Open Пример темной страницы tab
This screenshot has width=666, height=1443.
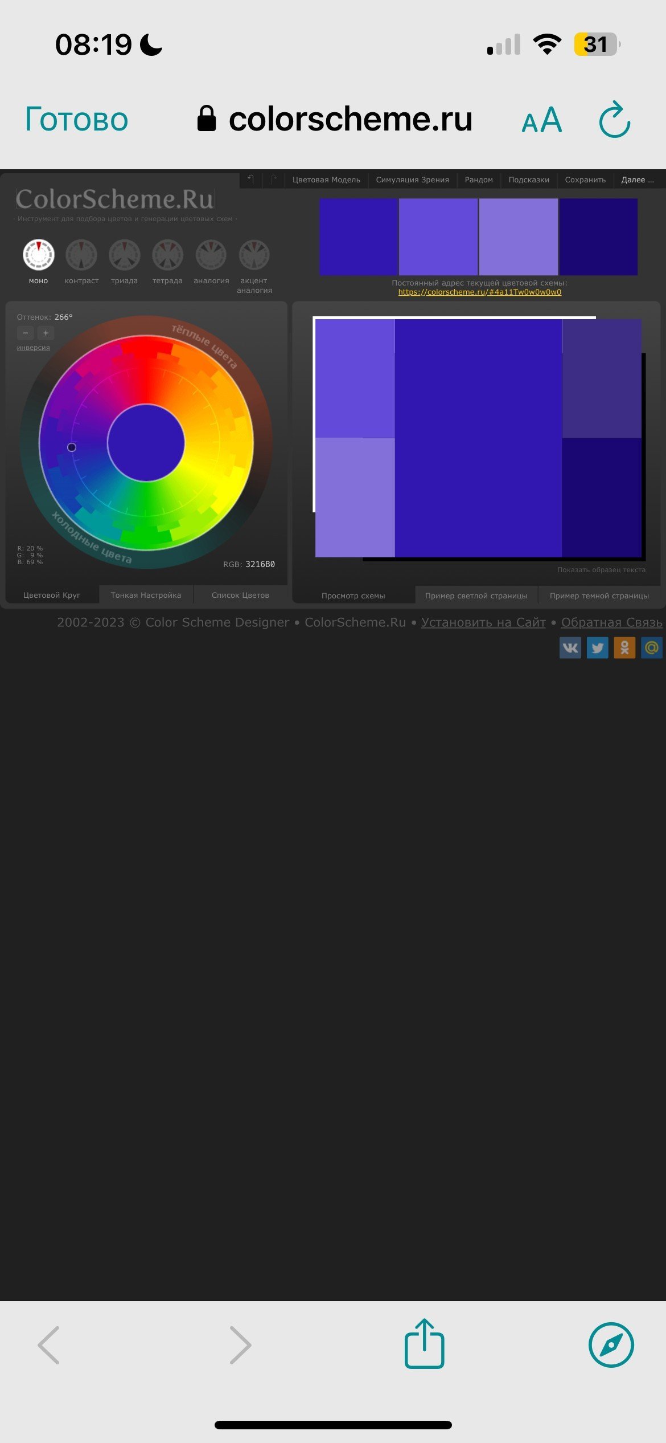(599, 596)
